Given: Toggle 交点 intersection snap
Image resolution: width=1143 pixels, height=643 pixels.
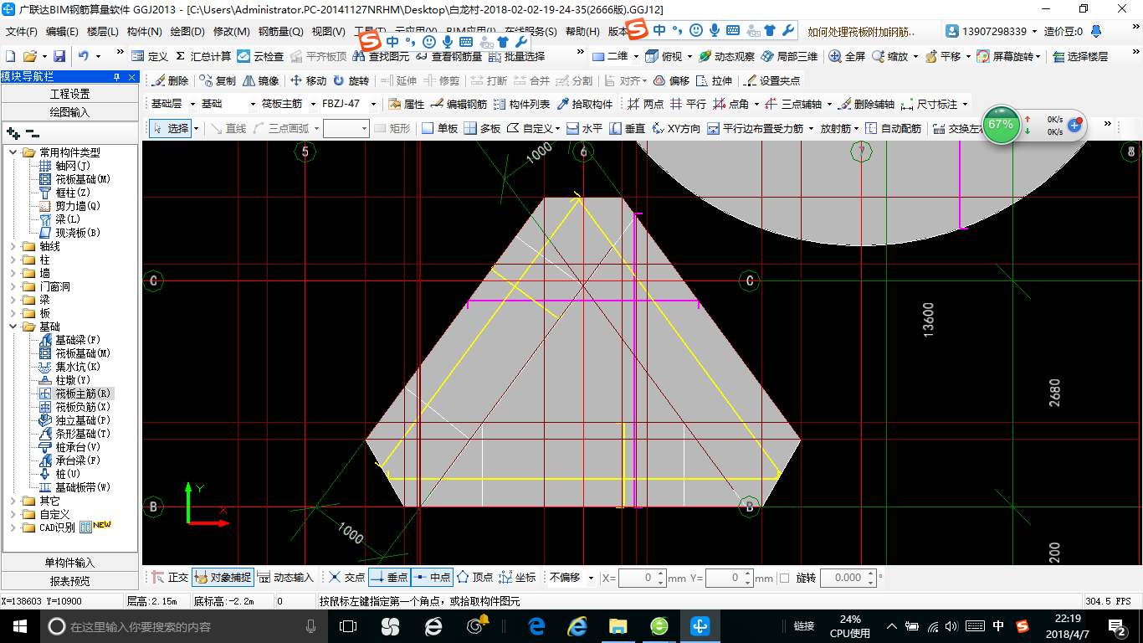Looking at the screenshot, I should [346, 578].
